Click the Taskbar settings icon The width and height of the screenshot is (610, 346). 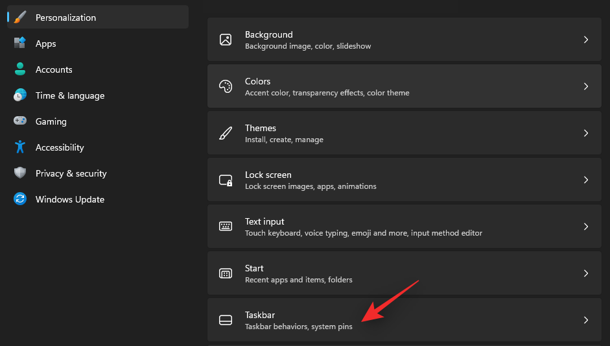(226, 320)
